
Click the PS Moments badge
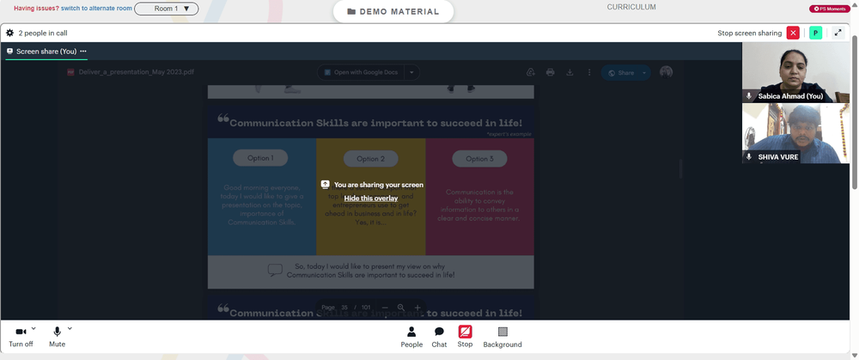pos(830,9)
